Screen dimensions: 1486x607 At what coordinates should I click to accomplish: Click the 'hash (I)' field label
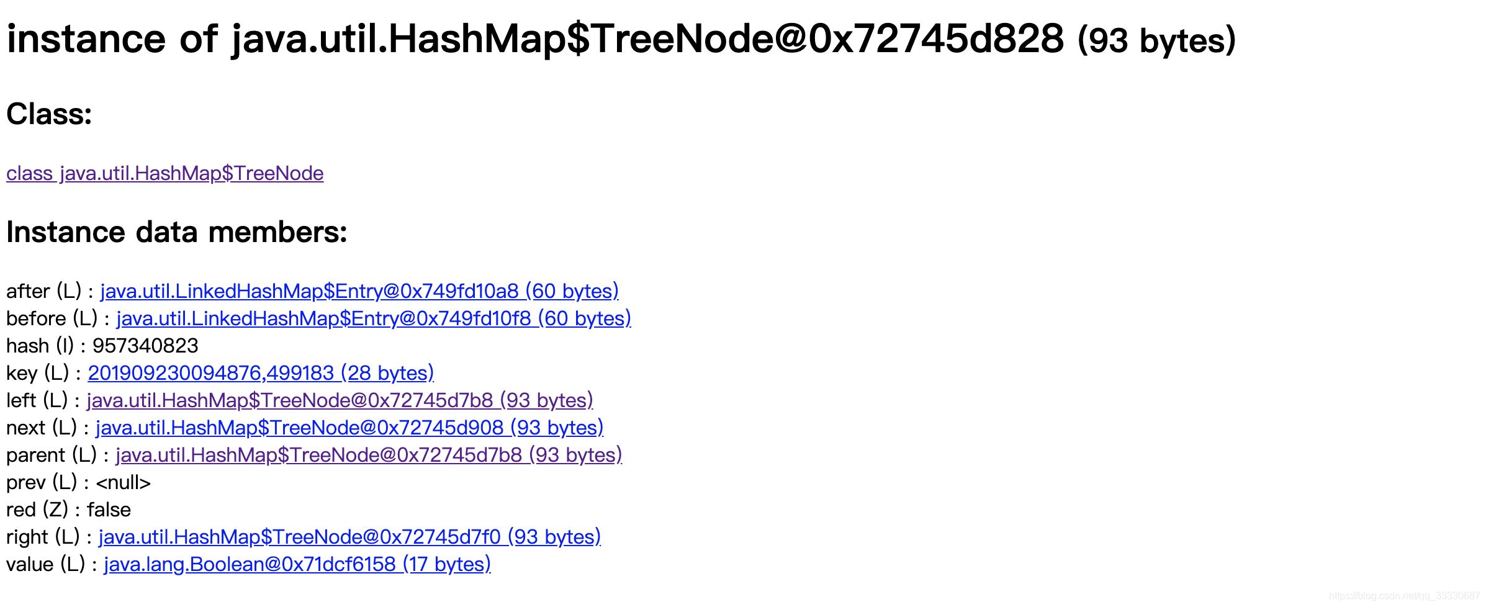(x=40, y=346)
